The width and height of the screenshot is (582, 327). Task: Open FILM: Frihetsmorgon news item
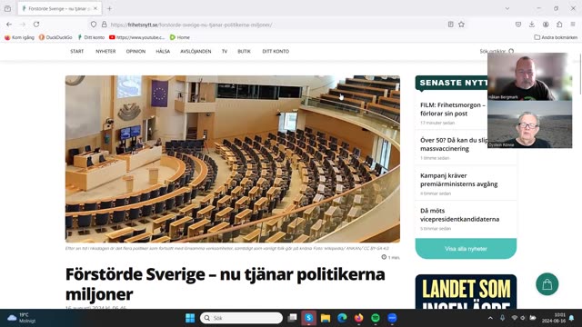[454, 109]
